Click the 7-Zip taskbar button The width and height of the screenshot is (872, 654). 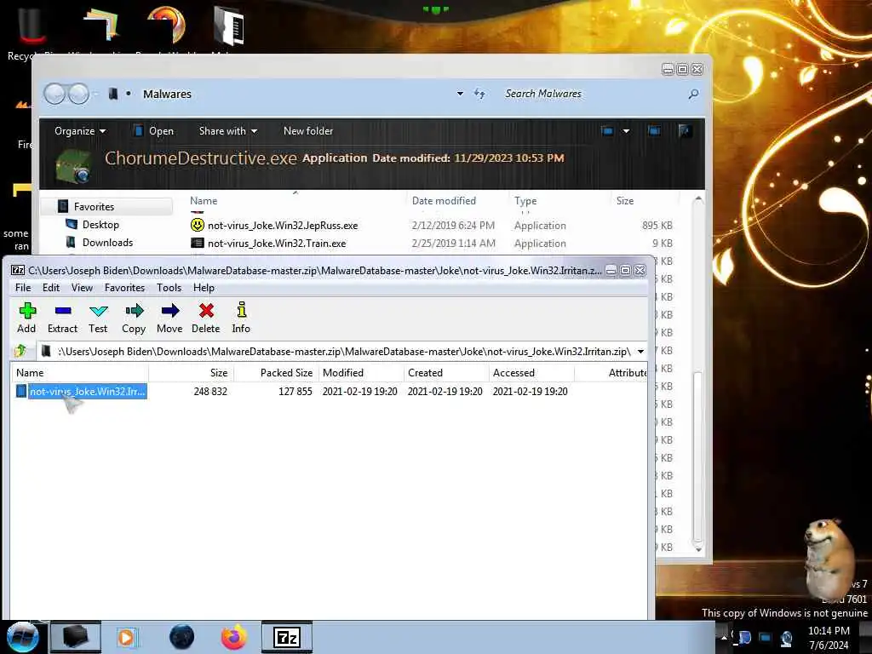pyautogui.click(x=287, y=637)
